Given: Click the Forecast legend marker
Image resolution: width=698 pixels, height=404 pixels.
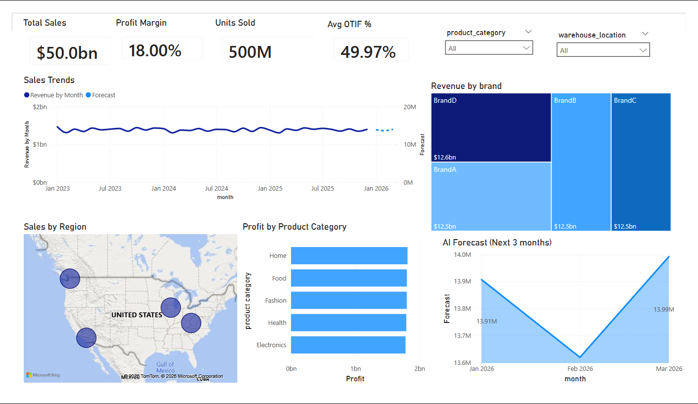Looking at the screenshot, I should 88,95.
